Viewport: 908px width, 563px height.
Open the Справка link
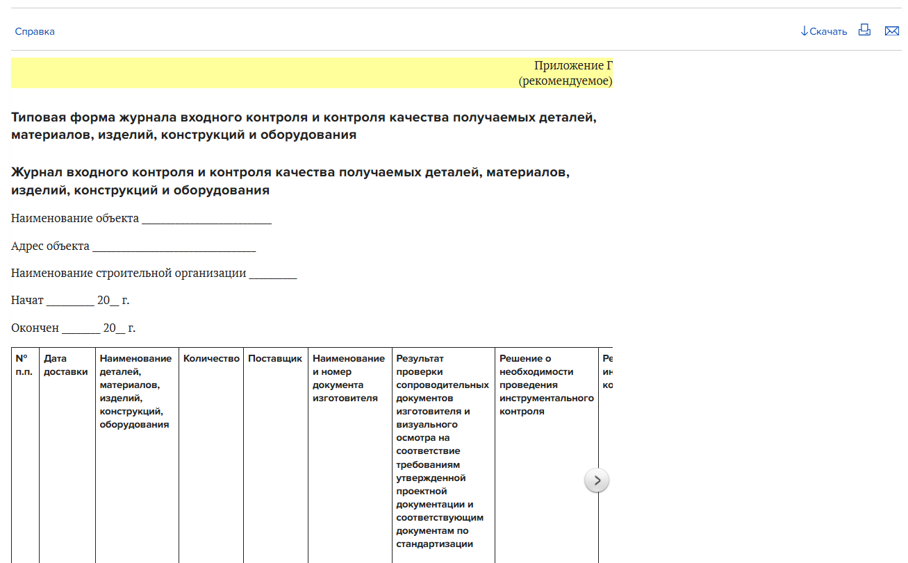35,31
